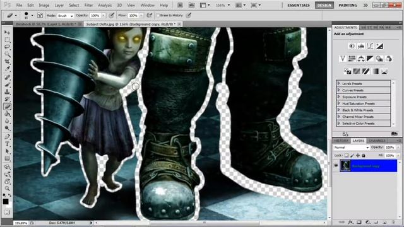
Task: Click the foreground color swatch
Action: (6, 201)
